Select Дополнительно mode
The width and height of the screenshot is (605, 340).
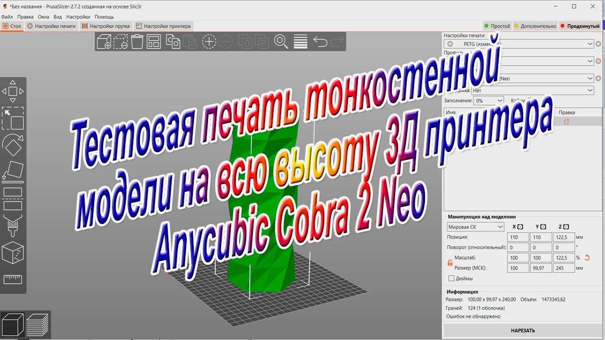click(535, 26)
